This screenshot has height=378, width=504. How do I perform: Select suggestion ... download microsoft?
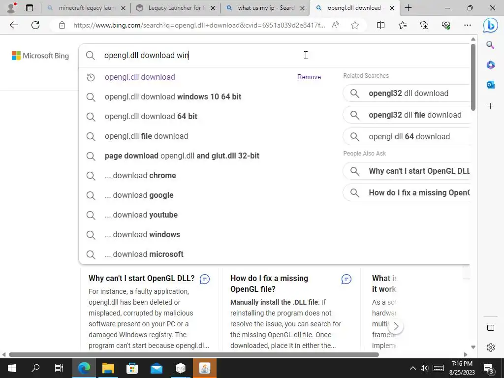pyautogui.click(x=144, y=254)
